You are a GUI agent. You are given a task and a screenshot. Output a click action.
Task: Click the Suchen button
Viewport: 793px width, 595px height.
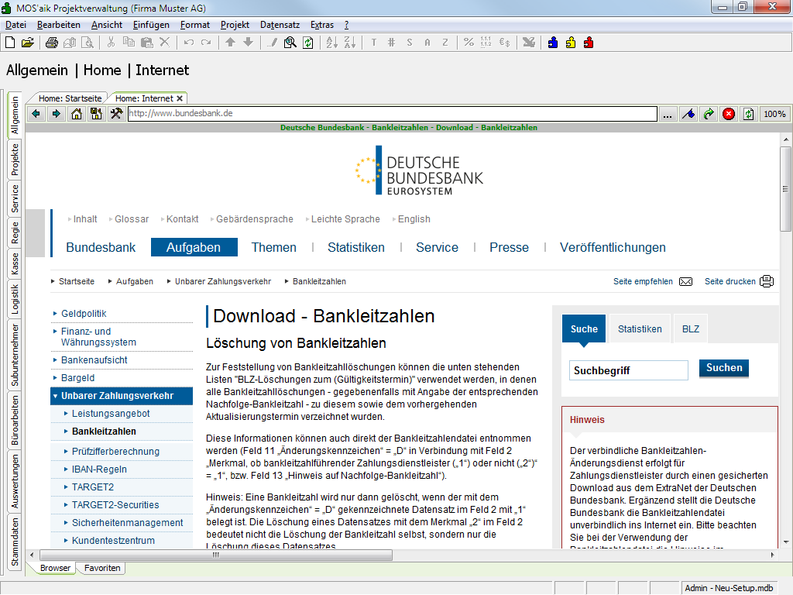pos(724,368)
